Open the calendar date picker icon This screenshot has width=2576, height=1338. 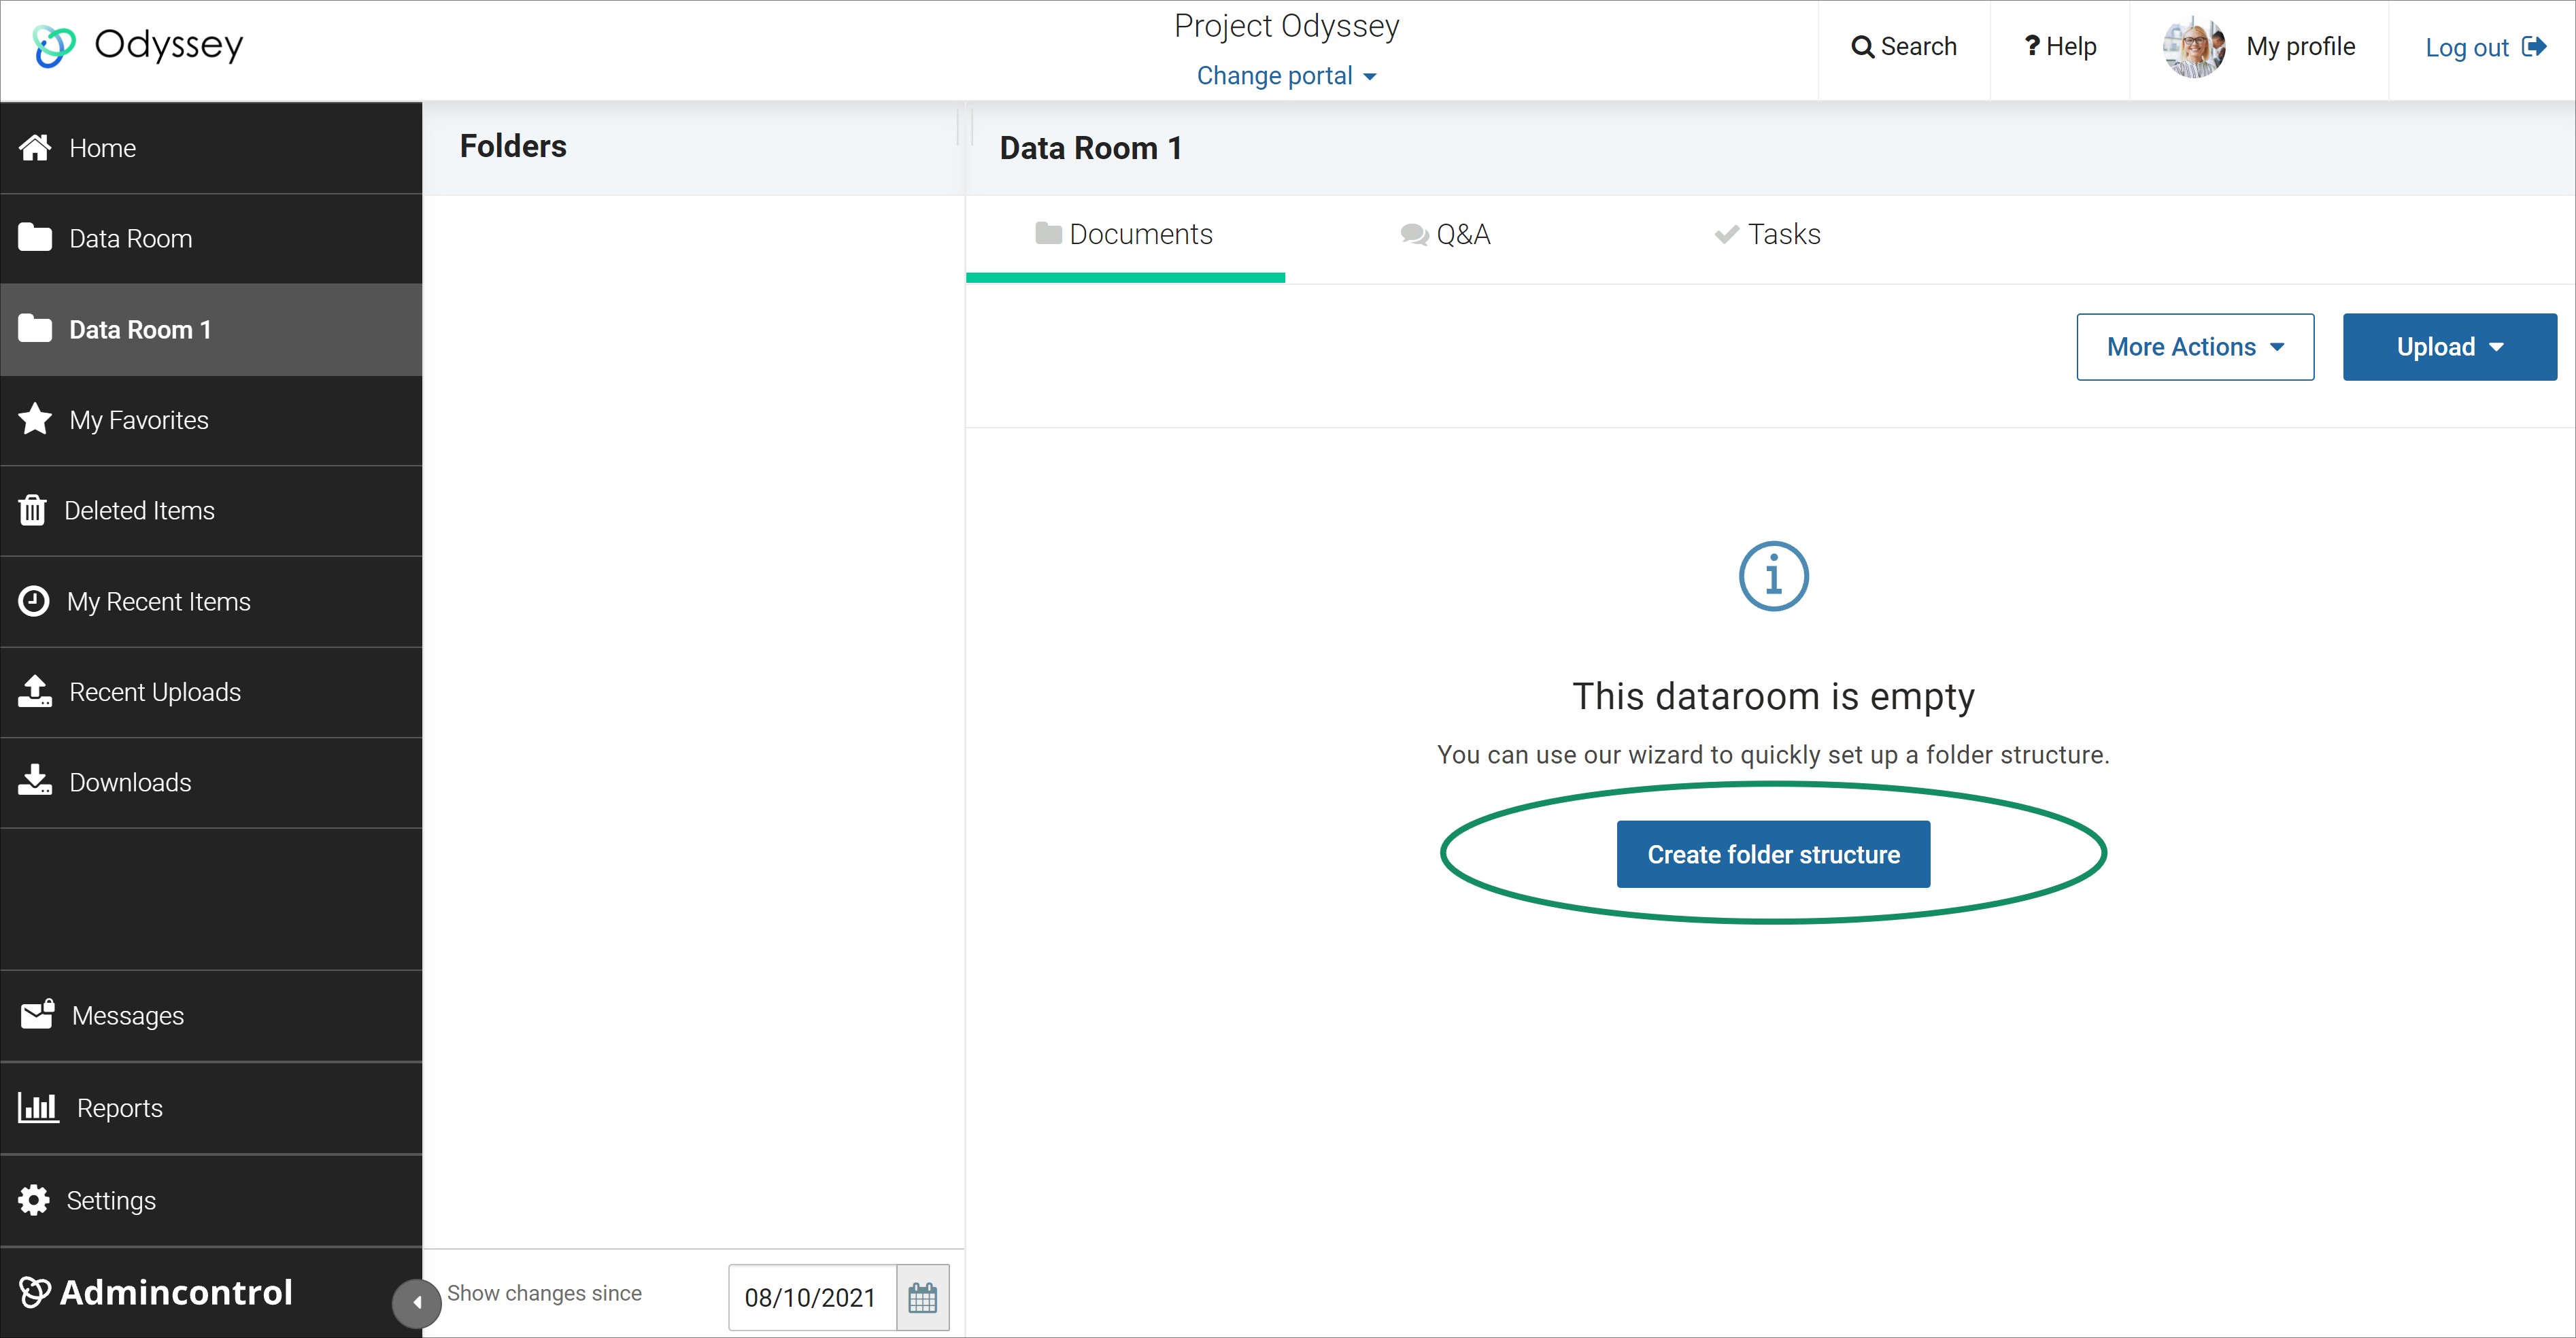point(922,1298)
